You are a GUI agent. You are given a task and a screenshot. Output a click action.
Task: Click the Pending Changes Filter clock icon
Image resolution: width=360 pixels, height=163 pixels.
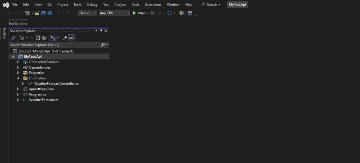[x=22, y=38]
